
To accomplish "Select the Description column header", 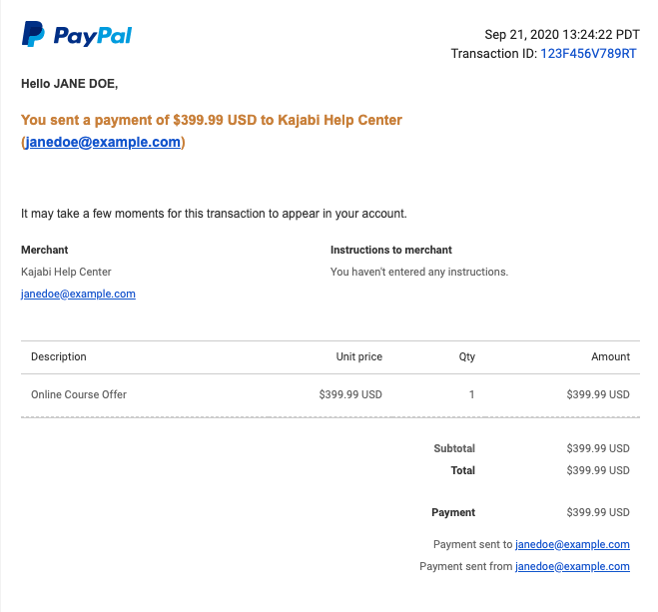I will click(x=59, y=356).
